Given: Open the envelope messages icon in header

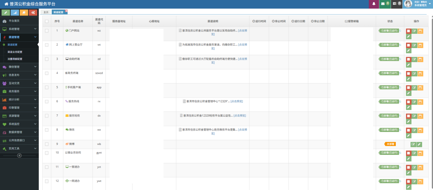Looking at the screenshot, I should [x=383, y=4].
